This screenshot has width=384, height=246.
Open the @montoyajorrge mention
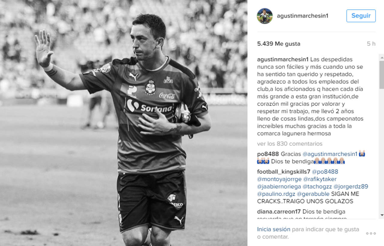pyautogui.click(x=279, y=179)
